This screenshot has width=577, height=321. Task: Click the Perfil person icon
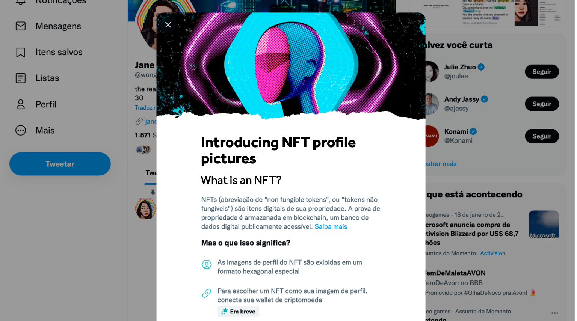(21, 104)
